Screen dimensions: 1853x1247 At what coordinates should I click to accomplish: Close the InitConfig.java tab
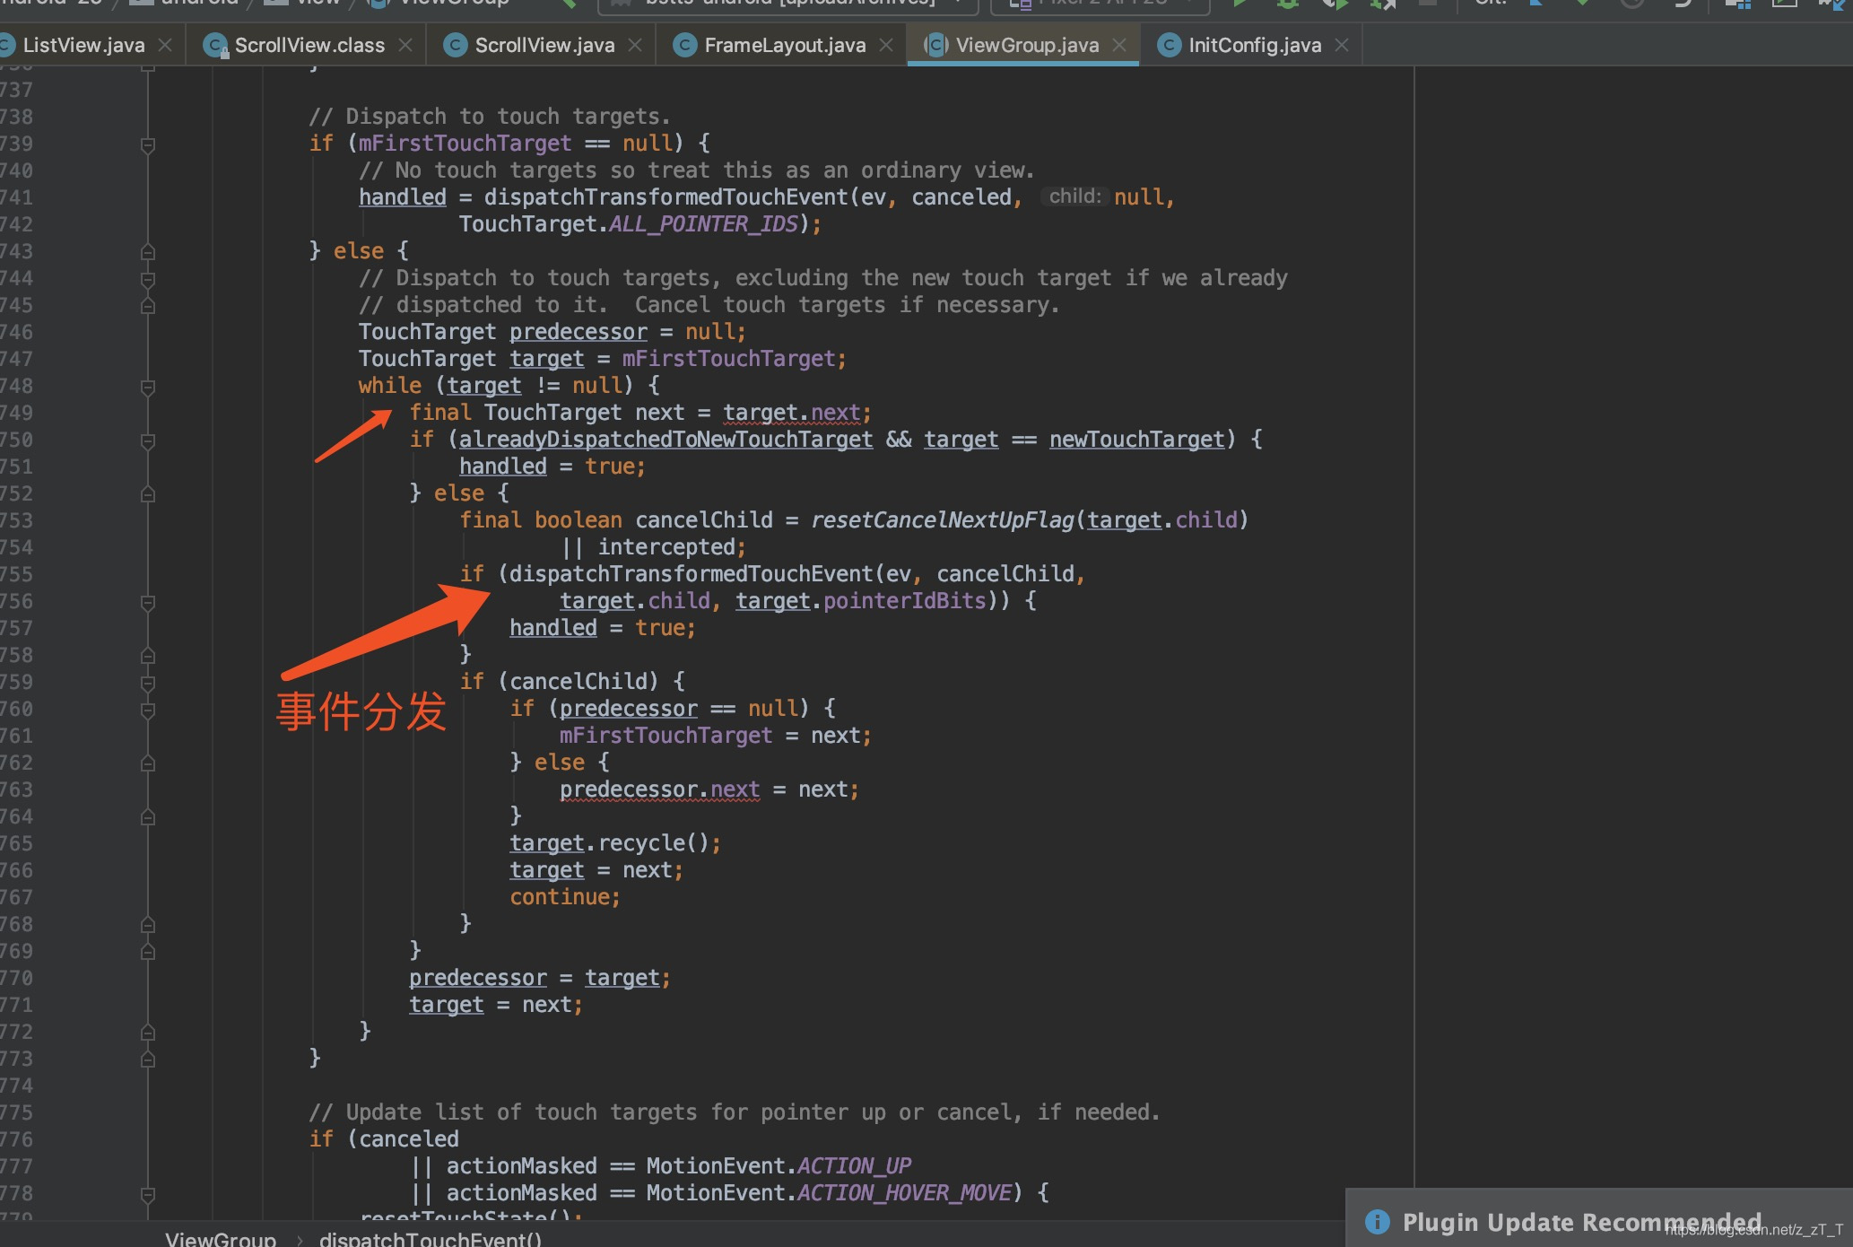[1342, 45]
